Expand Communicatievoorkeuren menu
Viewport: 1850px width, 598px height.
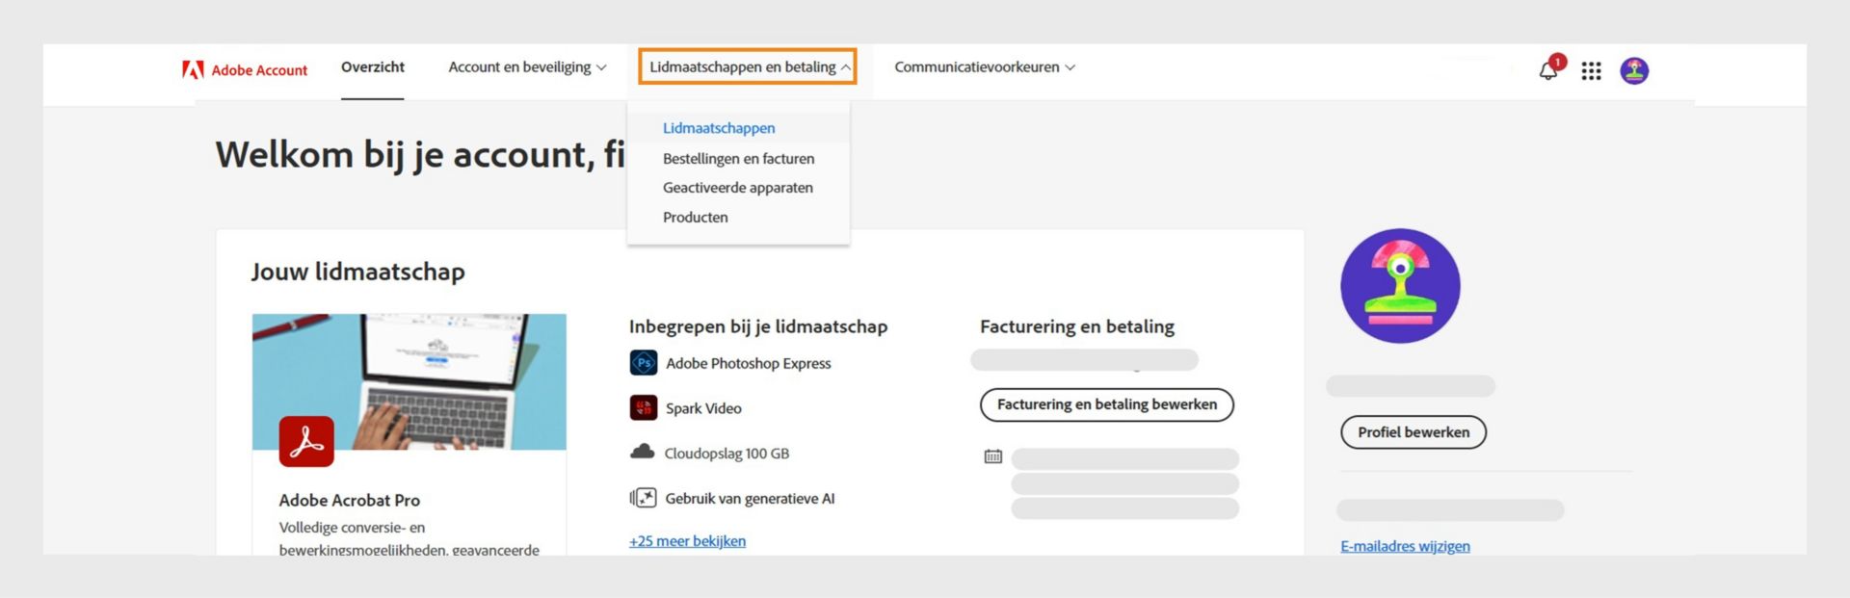985,67
